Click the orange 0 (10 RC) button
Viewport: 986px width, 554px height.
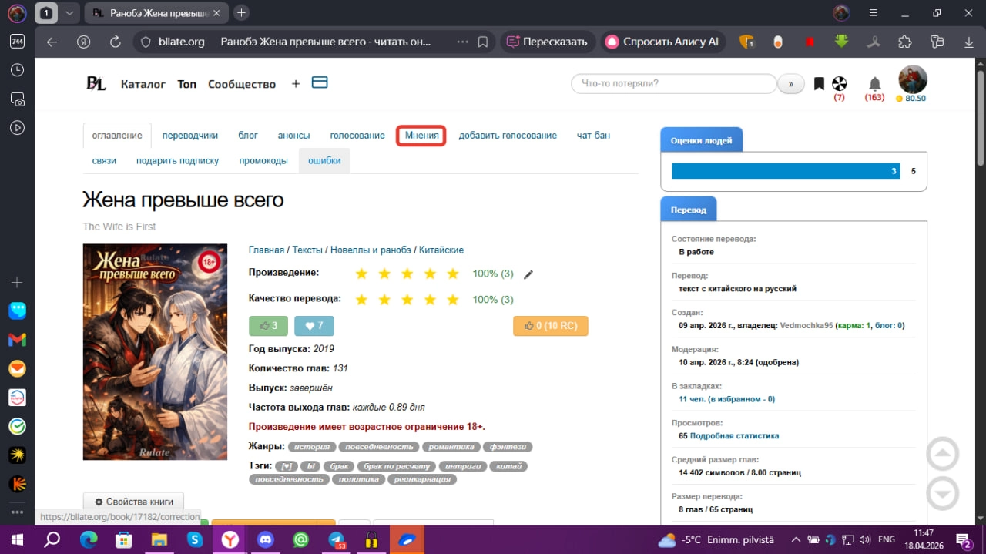pyautogui.click(x=551, y=326)
